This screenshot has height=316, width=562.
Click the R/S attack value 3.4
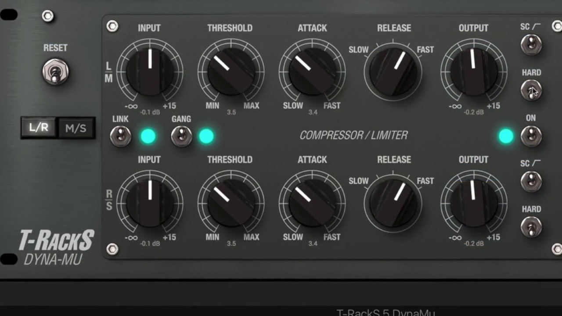pos(313,244)
